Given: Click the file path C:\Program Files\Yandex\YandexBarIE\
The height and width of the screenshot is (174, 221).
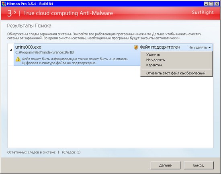Looking at the screenshot, I should tap(45, 53).
